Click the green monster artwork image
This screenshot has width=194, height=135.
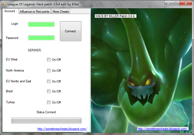click(141, 70)
